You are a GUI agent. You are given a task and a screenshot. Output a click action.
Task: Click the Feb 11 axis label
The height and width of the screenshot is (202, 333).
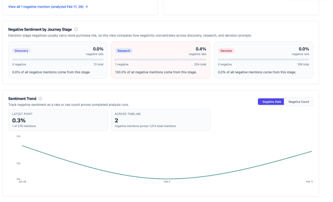pos(309,182)
